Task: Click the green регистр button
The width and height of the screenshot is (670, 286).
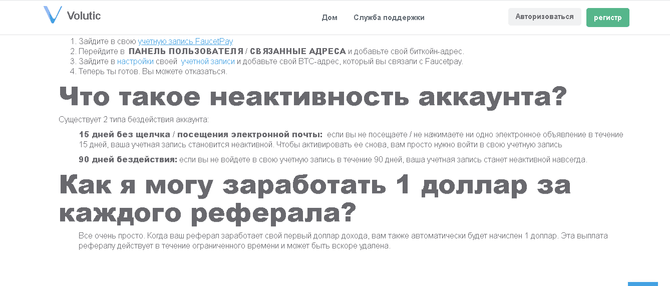Action: [x=607, y=18]
